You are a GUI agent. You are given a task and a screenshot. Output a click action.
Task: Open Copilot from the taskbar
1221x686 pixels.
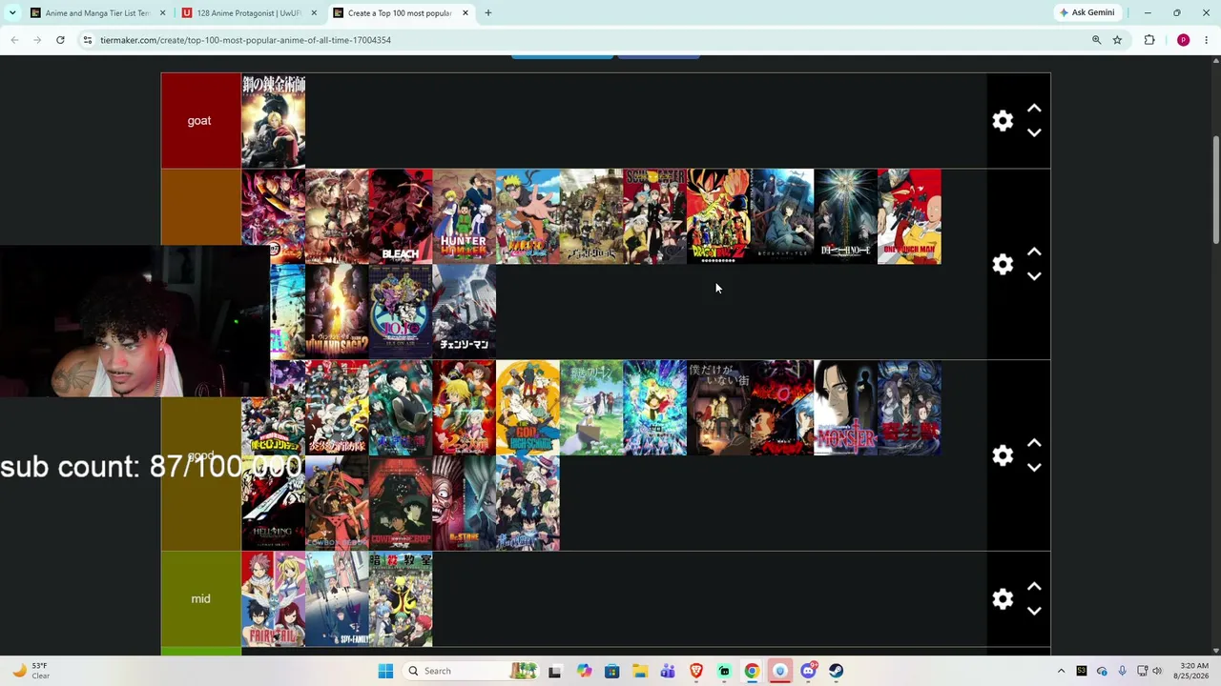point(584,671)
